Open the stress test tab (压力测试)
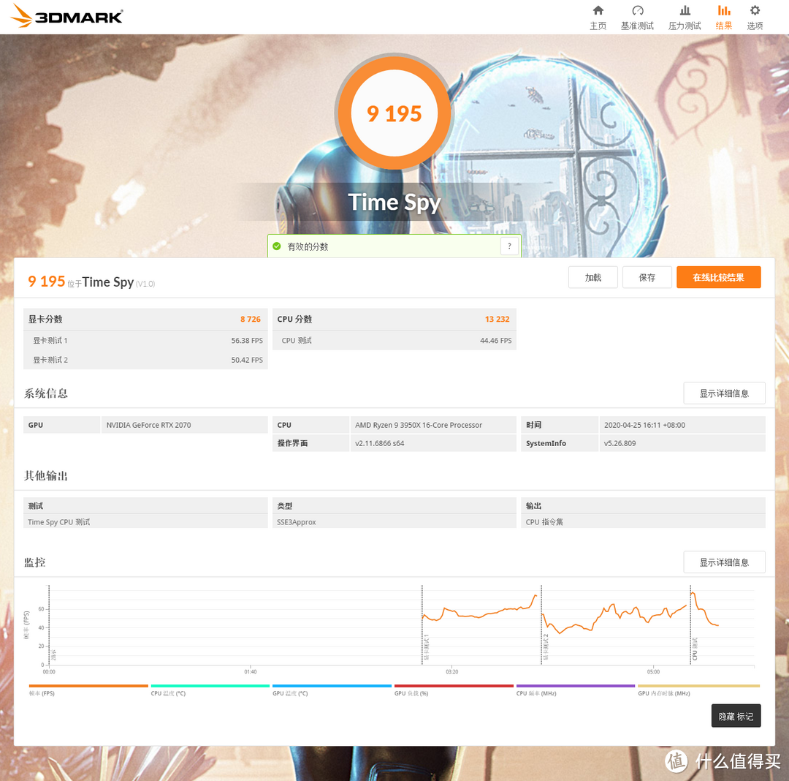 point(685,18)
